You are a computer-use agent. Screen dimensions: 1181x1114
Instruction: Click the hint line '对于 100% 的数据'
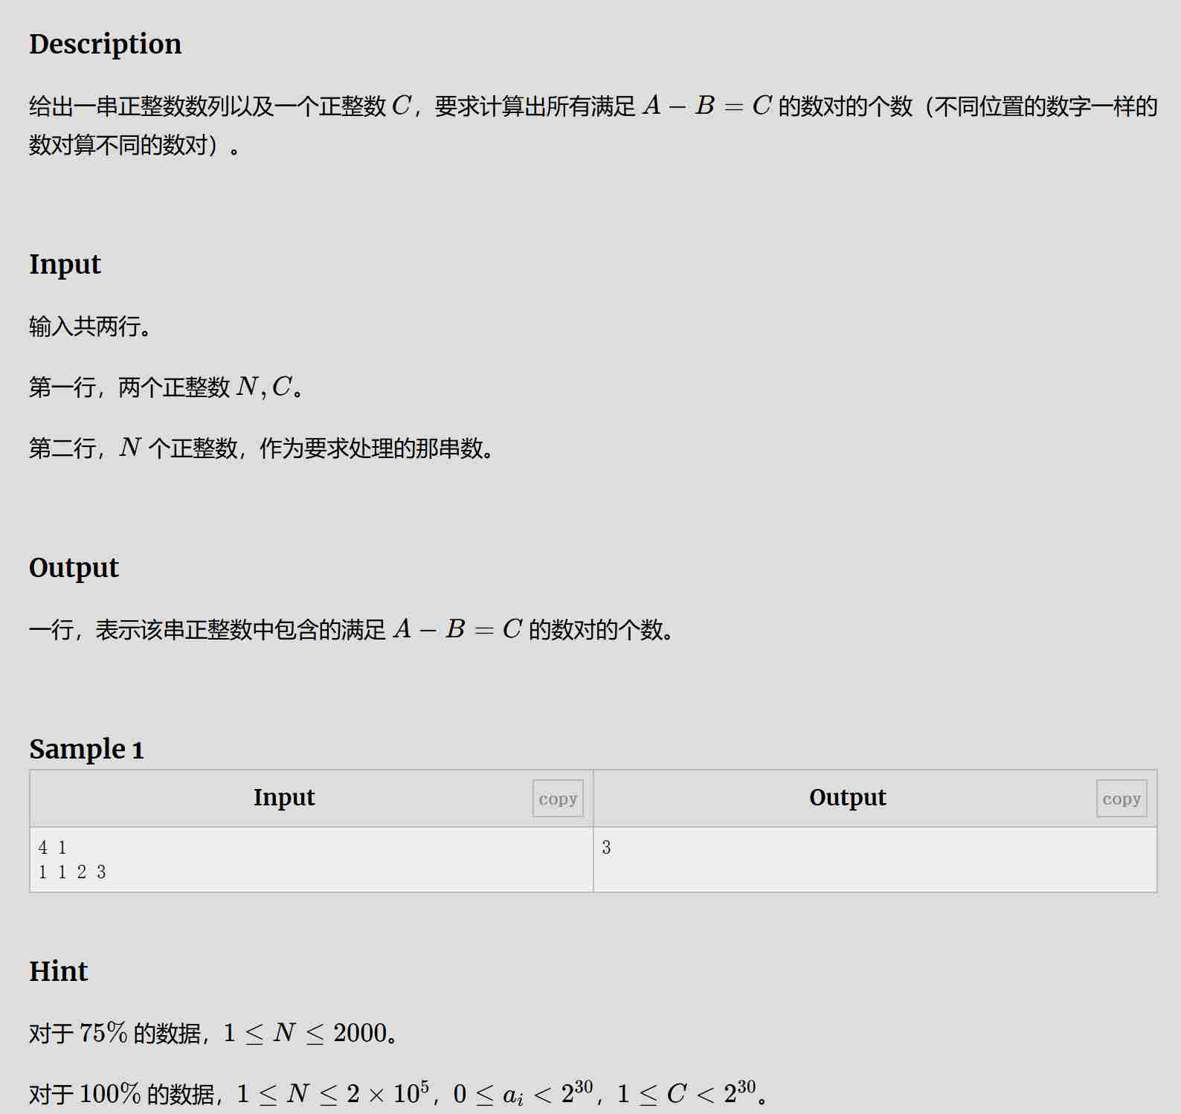[x=398, y=1093]
